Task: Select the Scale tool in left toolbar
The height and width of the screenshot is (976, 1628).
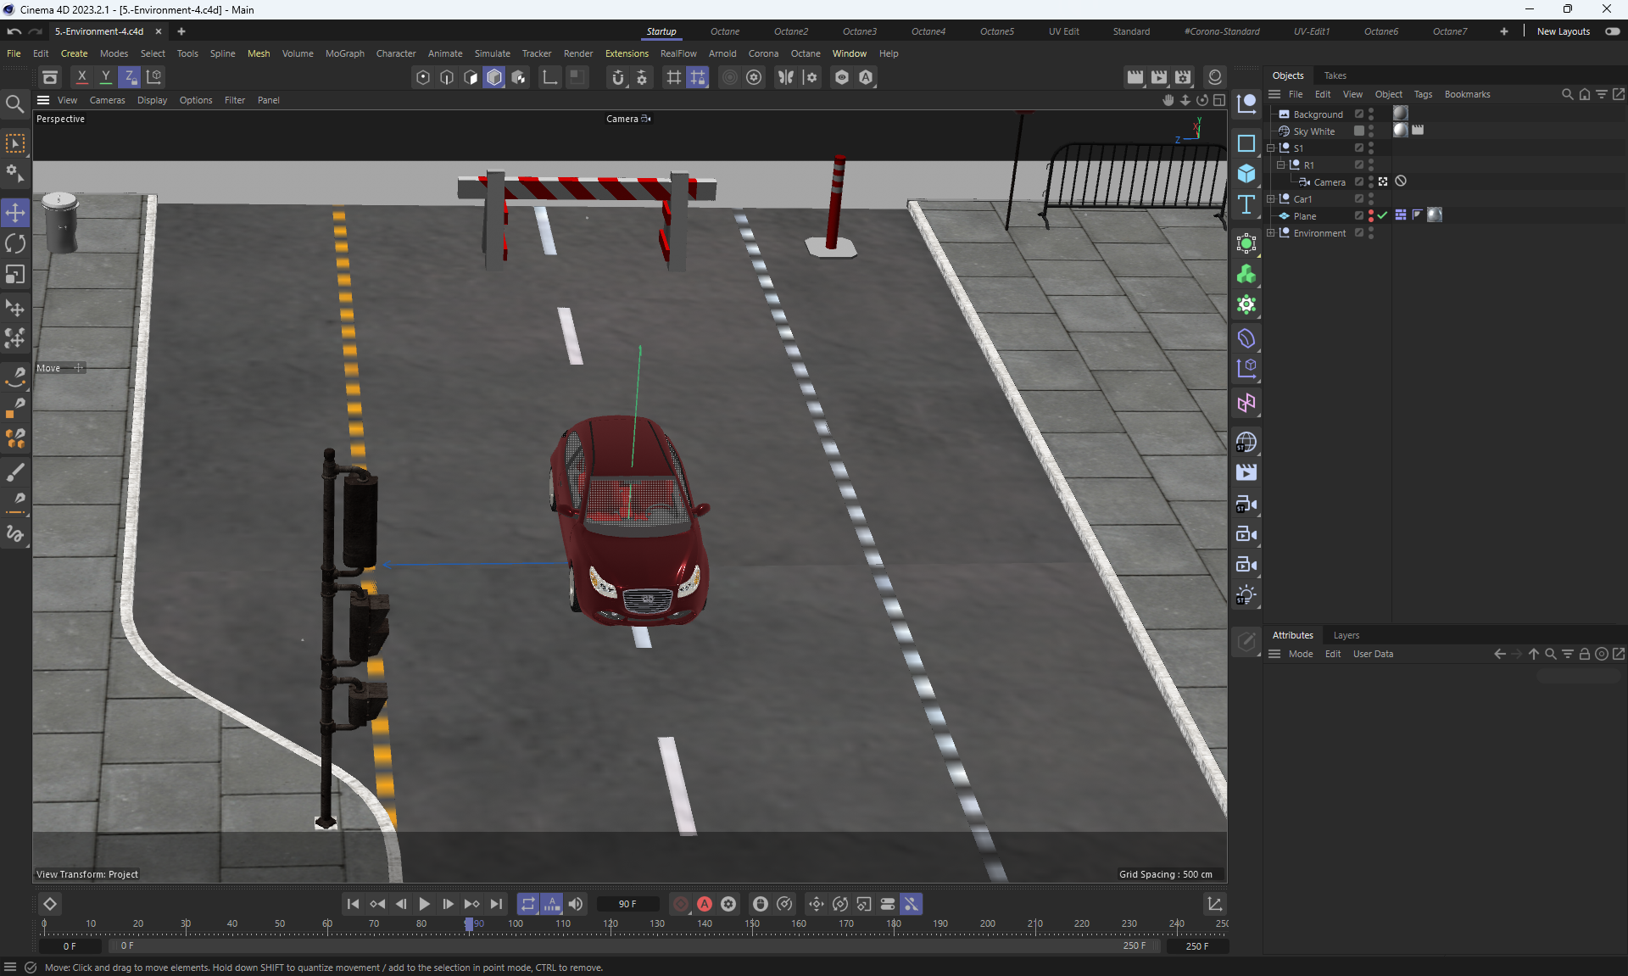Action: click(15, 275)
